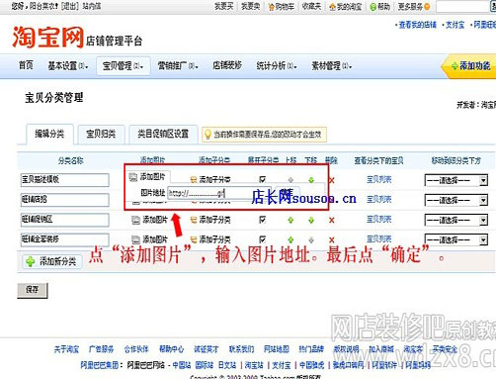The width and height of the screenshot is (496, 379).
Task: Expand the 素材管理 navigation menu
Action: 332,66
